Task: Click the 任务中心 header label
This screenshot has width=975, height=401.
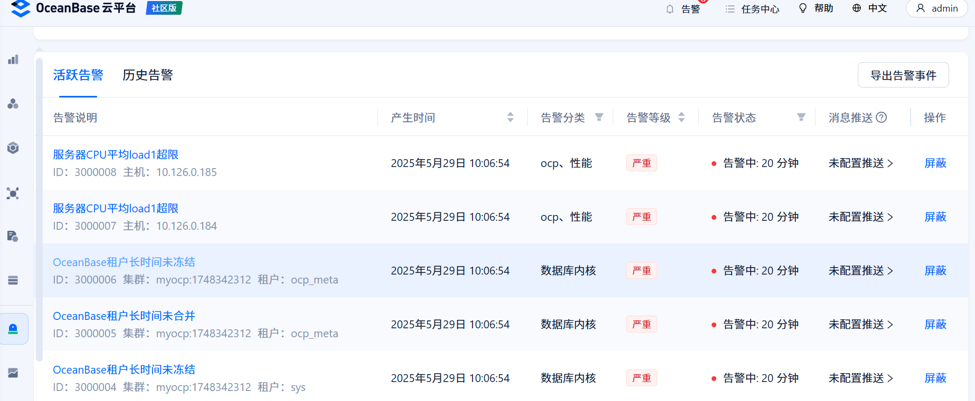Action: tap(760, 9)
